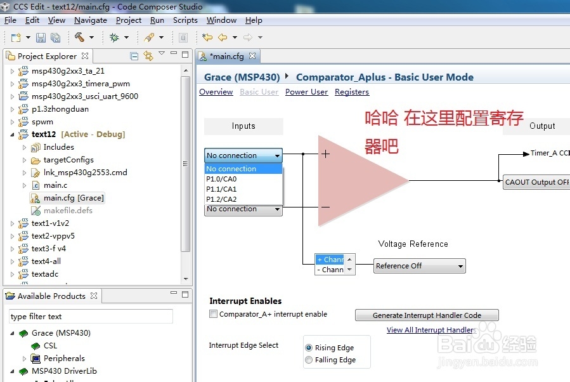Select the Falling Edge radio button

[309, 360]
